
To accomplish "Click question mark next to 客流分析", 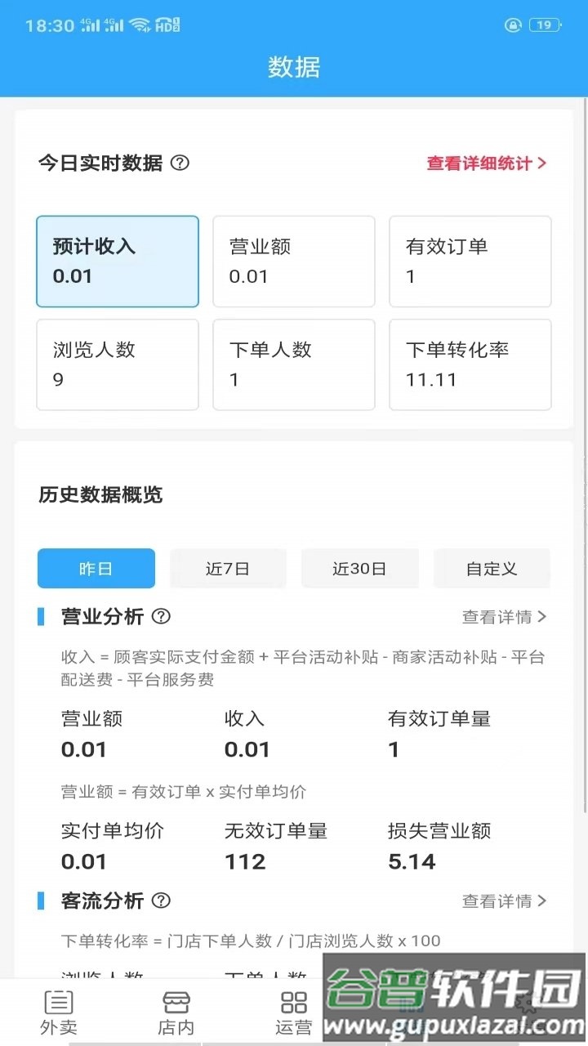I will (x=162, y=901).
